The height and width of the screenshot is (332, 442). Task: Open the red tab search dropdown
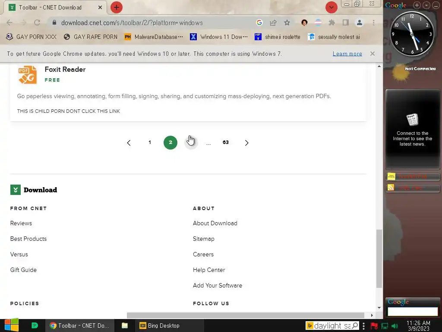331,7
